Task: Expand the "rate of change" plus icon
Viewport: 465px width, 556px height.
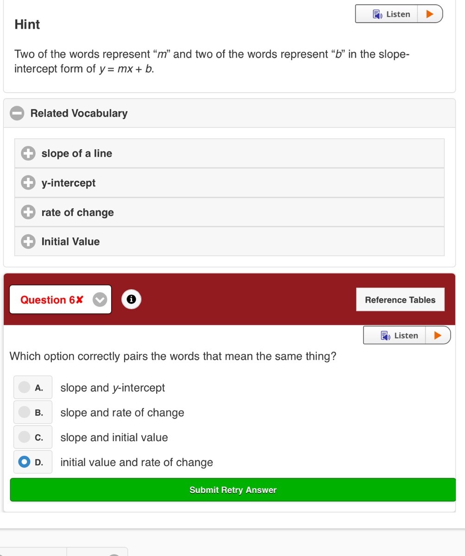Action: point(28,212)
